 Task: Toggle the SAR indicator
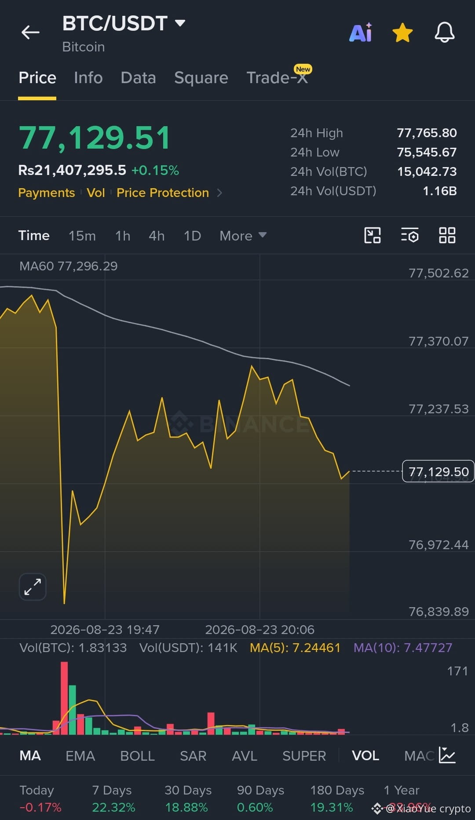click(193, 756)
